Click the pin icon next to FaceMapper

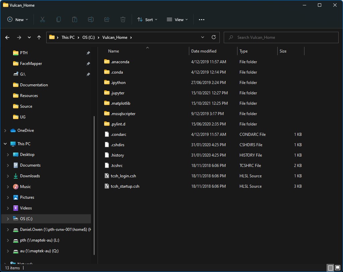[88, 64]
